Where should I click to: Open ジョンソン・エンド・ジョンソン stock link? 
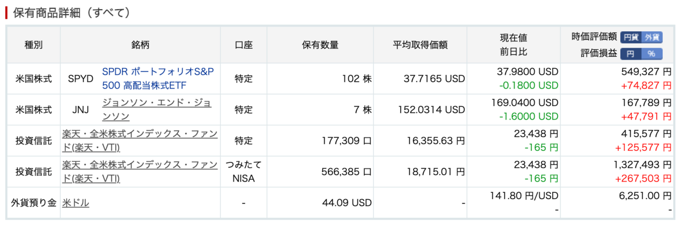click(157, 110)
